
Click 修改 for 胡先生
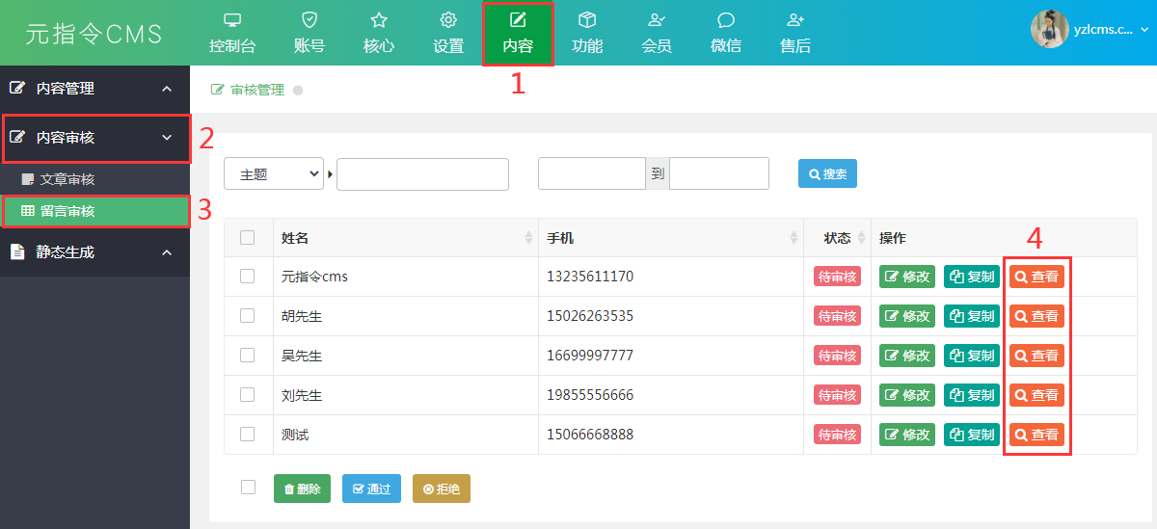coord(907,316)
